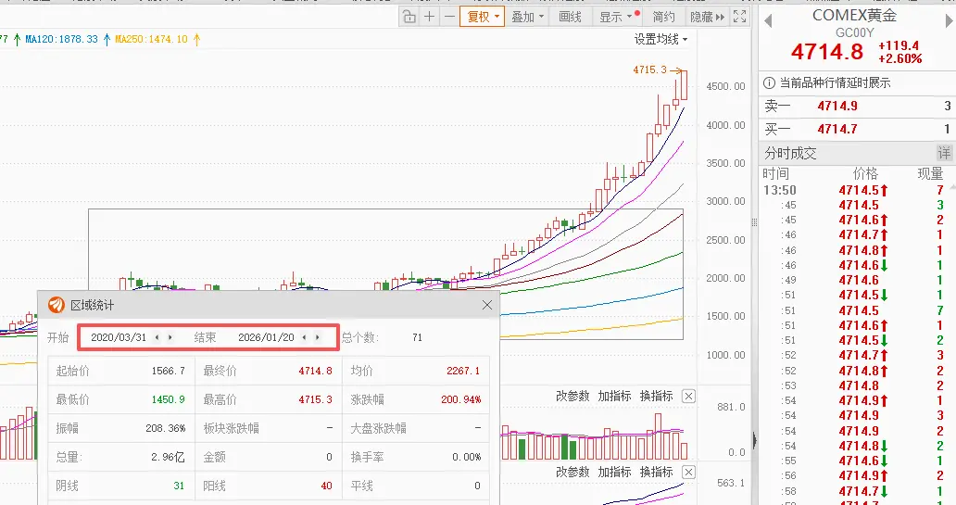Viewport: 956px width, 505px height.
Task: Open the 复权 dropdown
Action: pos(483,17)
